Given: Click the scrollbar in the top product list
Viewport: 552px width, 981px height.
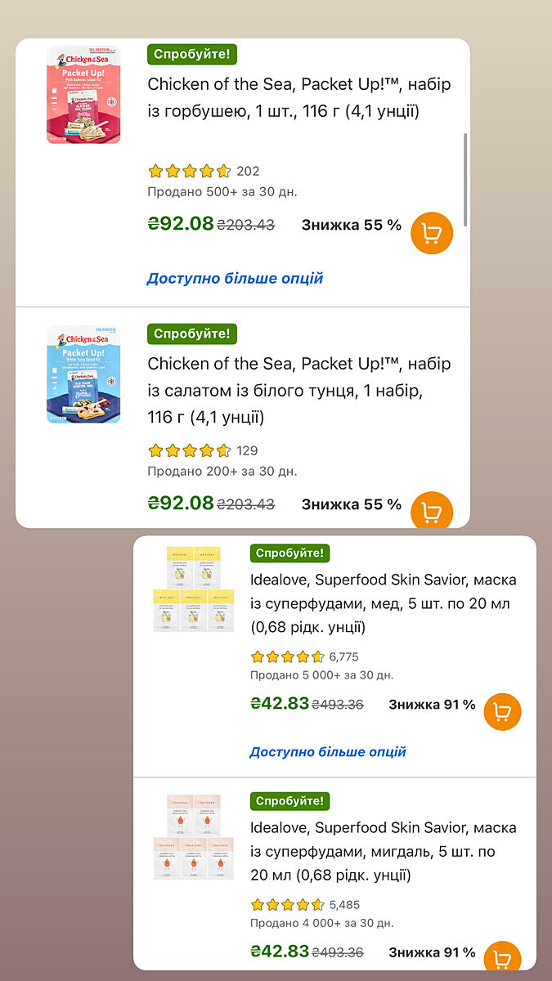Looking at the screenshot, I should (465, 180).
